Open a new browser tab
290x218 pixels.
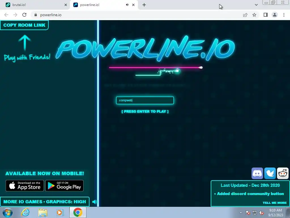pyautogui.click(x=144, y=5)
